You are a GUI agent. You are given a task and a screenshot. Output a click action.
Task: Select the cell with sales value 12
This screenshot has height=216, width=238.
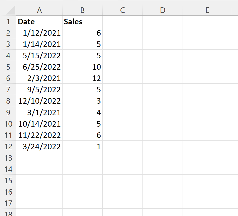click(x=82, y=78)
